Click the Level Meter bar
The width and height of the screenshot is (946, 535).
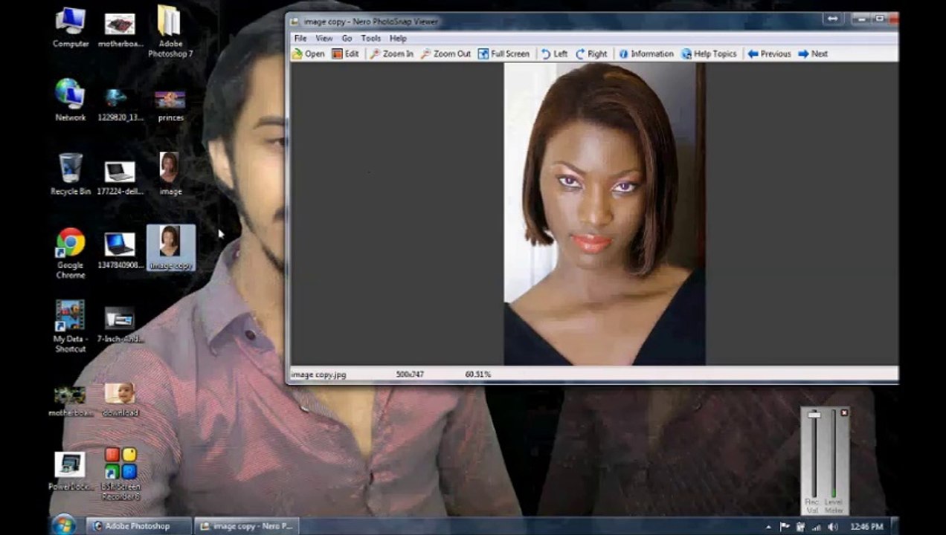(833, 453)
